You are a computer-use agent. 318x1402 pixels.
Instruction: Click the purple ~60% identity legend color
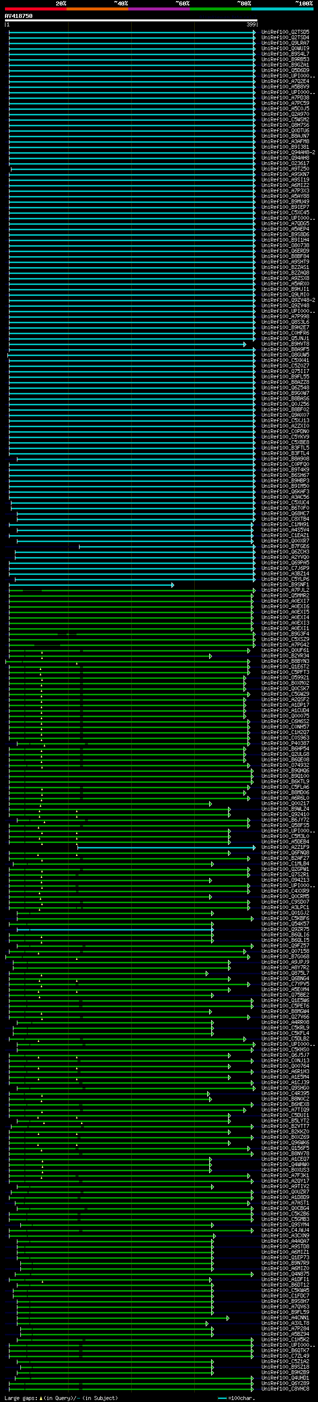(x=159, y=9)
